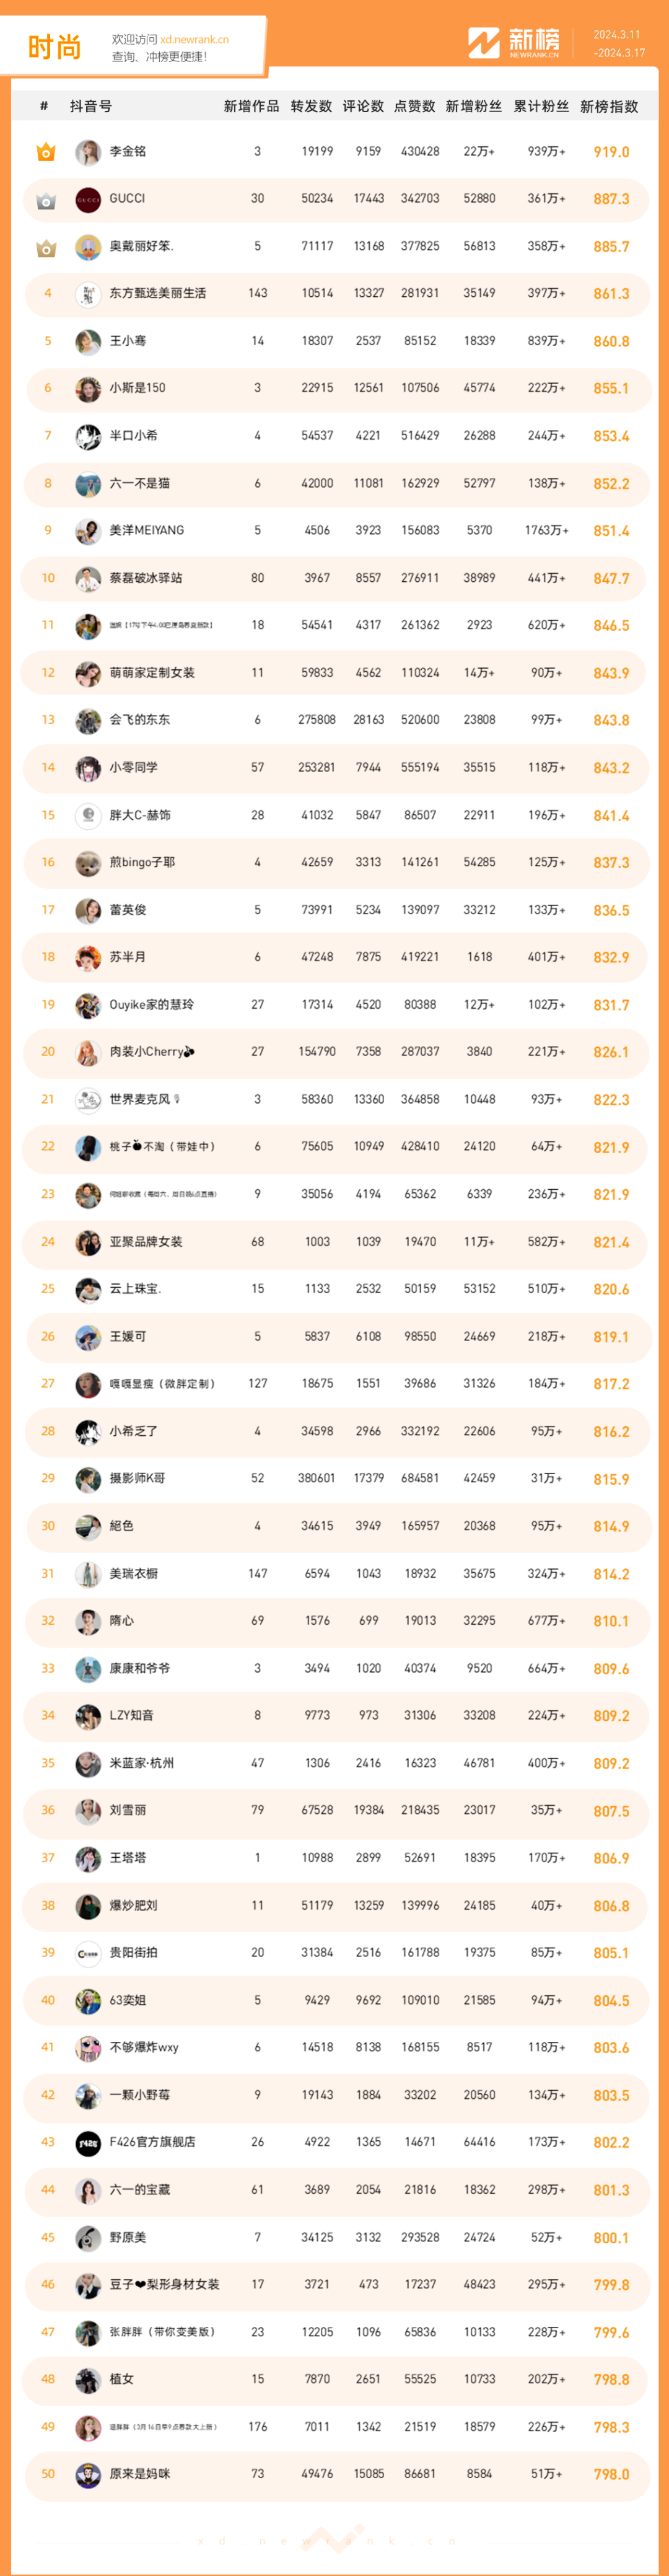Open the xd.newrank.cn link
The height and width of the screenshot is (2576, 669).
tap(194, 40)
